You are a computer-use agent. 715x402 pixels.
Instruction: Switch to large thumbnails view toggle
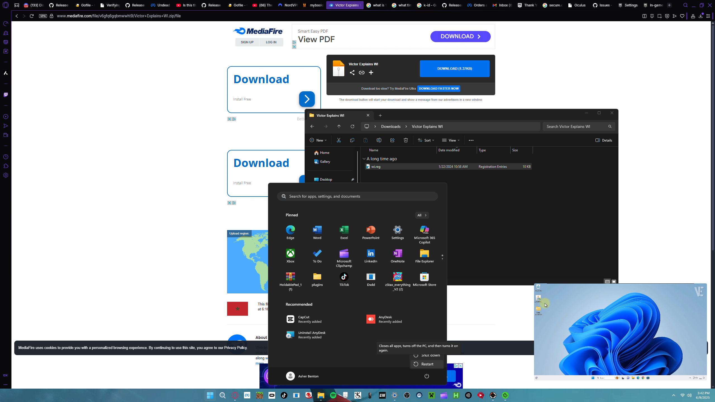pos(614,281)
